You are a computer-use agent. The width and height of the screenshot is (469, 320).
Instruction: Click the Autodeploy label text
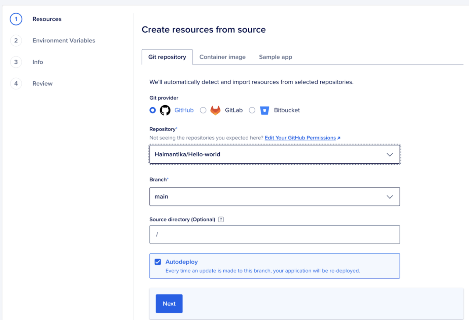point(182,262)
